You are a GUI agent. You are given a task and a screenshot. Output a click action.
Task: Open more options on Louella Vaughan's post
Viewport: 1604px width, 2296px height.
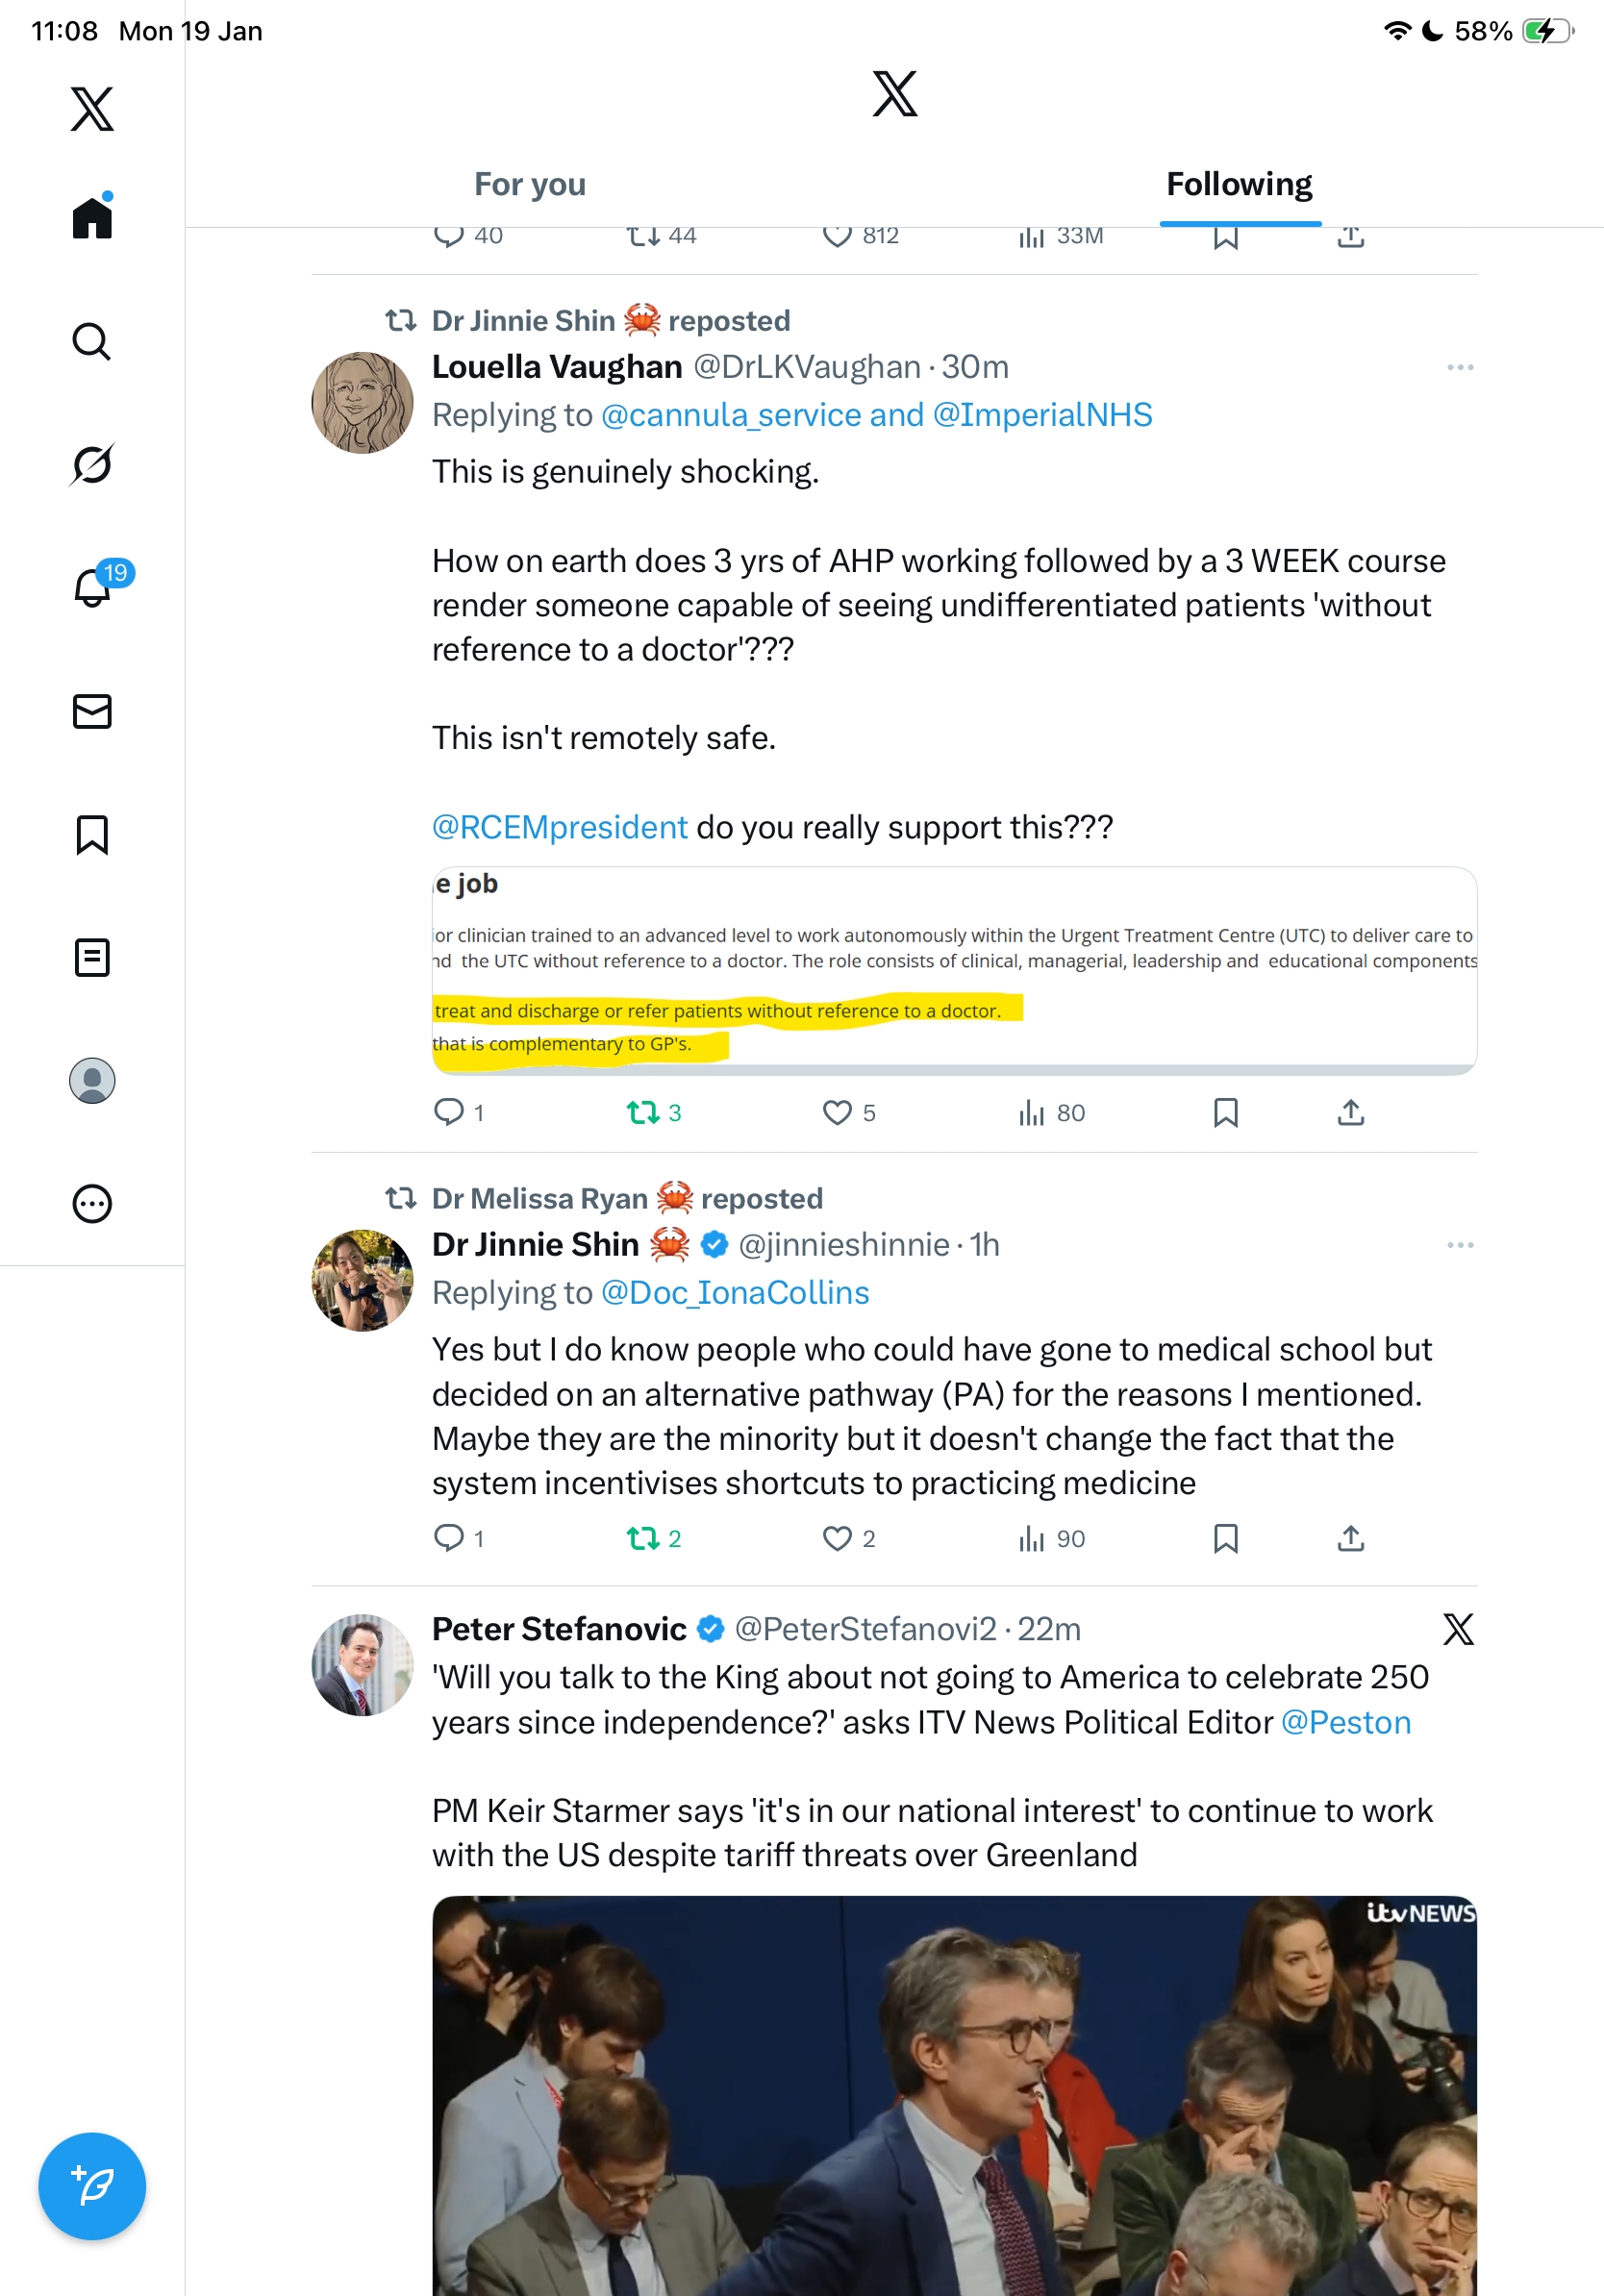(x=1460, y=368)
